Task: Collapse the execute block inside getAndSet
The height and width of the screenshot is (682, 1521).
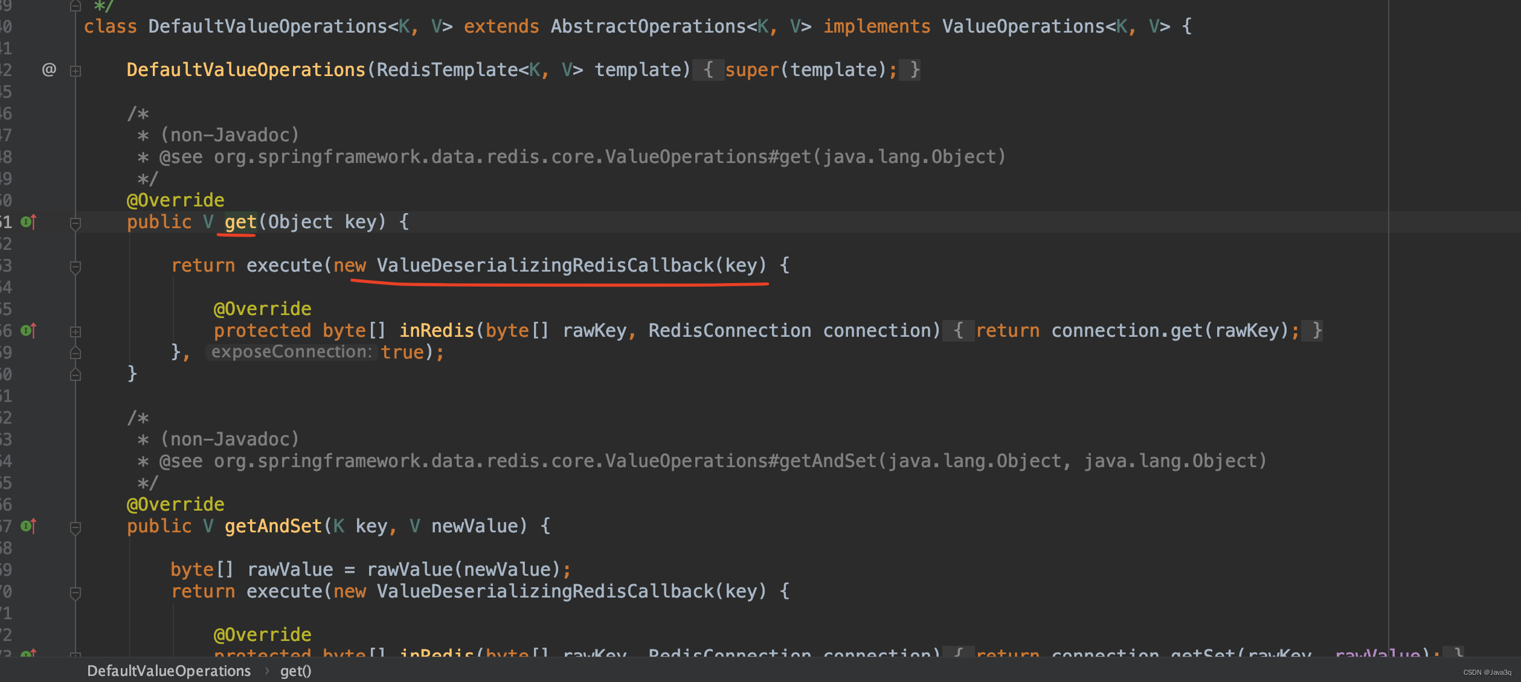Action: point(76,593)
